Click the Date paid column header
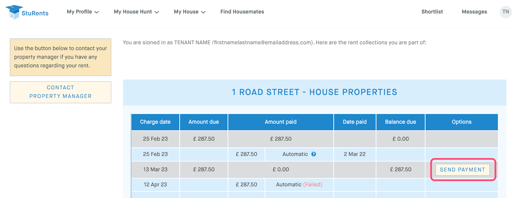Screen dimensions: 517x198 point(355,122)
